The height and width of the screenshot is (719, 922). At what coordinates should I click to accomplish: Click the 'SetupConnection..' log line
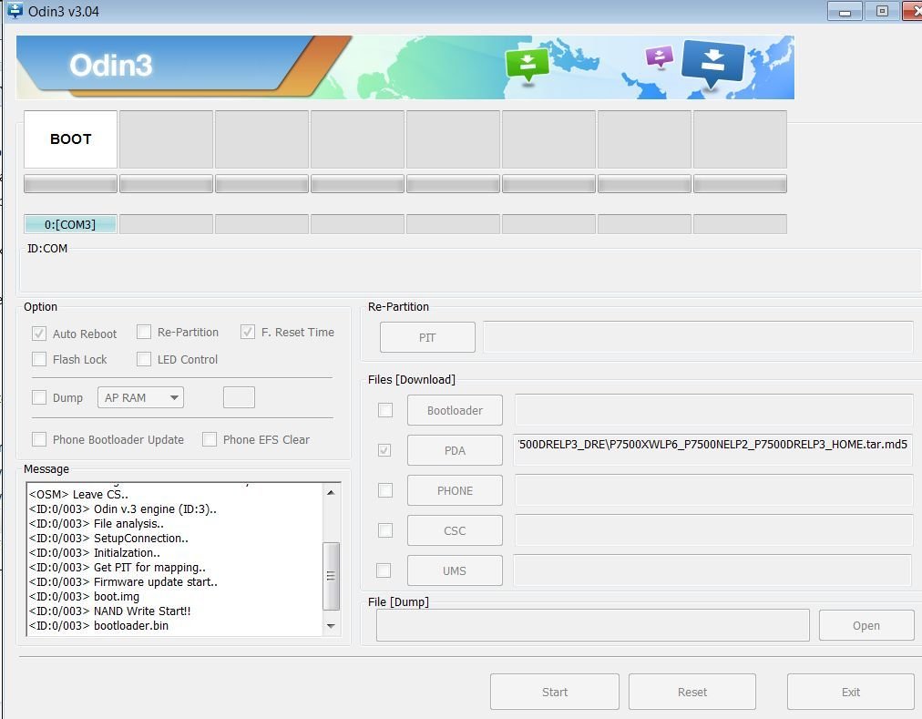[x=108, y=538]
